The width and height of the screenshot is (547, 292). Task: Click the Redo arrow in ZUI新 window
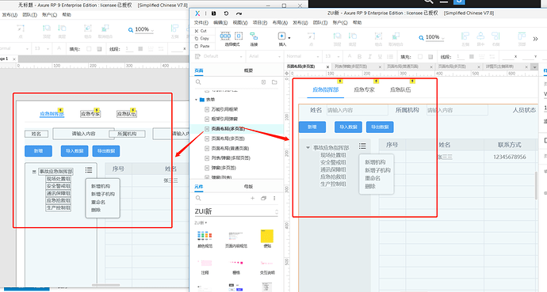click(x=239, y=13)
